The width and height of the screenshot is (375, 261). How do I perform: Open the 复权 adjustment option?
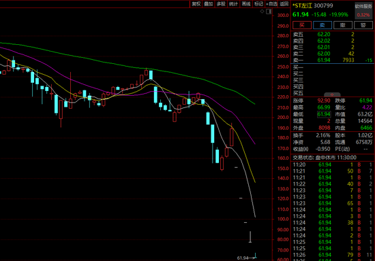click(x=196, y=4)
